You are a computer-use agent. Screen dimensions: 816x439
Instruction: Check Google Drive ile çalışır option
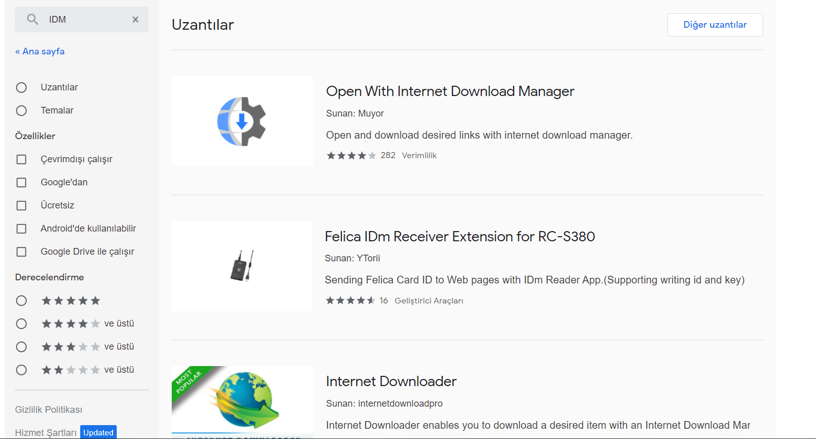(22, 252)
